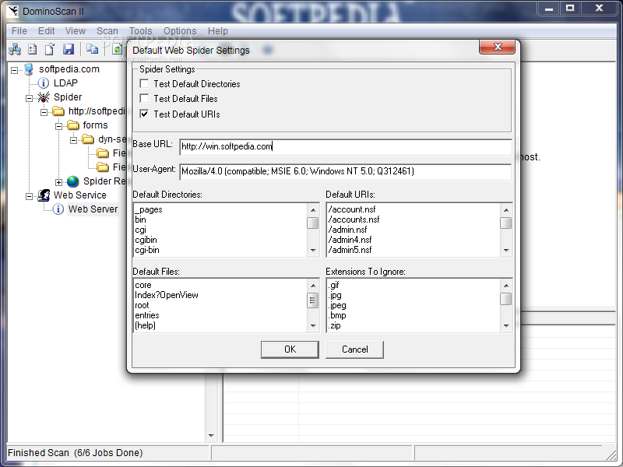Collapse the forms folder node
Image resolution: width=623 pixels, height=467 pixels.
pyautogui.click(x=58, y=126)
